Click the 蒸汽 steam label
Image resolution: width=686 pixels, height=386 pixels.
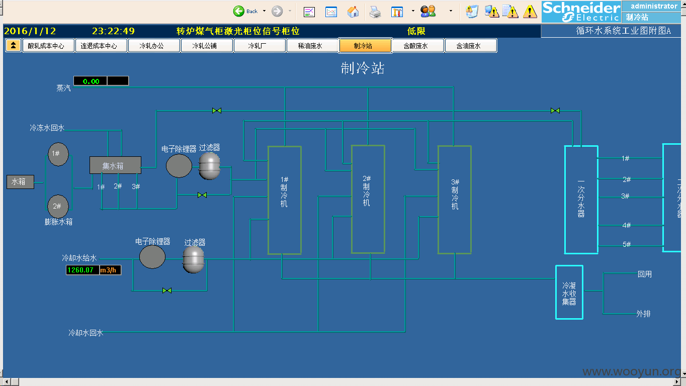[63, 88]
